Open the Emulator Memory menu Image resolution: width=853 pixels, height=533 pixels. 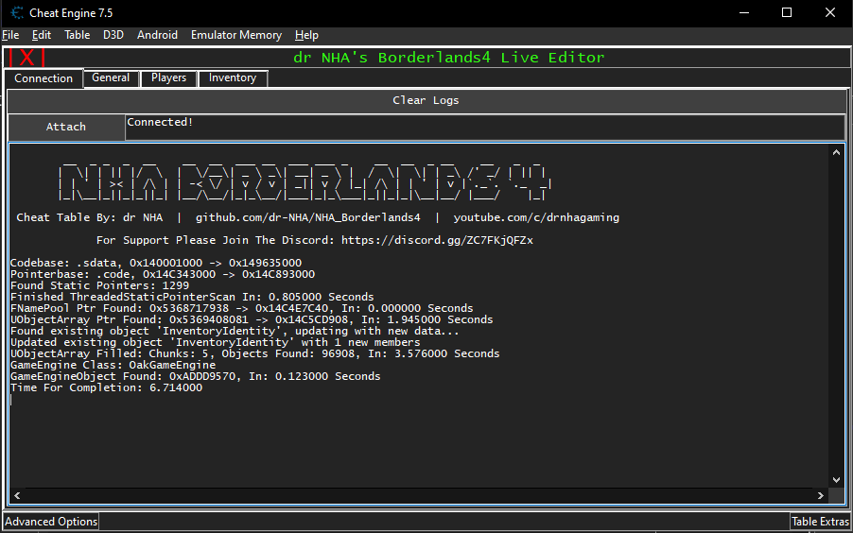pos(236,35)
